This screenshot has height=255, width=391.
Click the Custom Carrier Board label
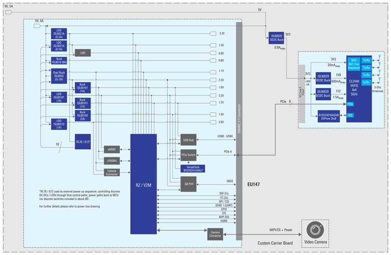point(275,243)
